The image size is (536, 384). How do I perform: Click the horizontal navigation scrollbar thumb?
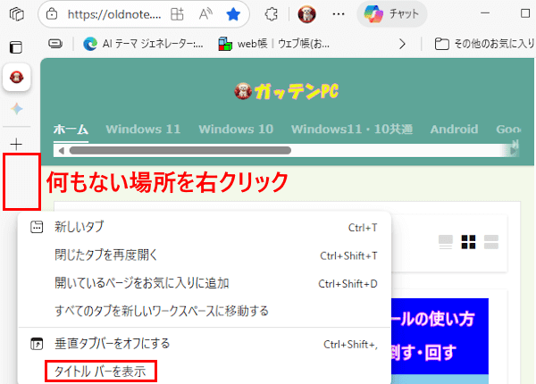tap(180, 151)
